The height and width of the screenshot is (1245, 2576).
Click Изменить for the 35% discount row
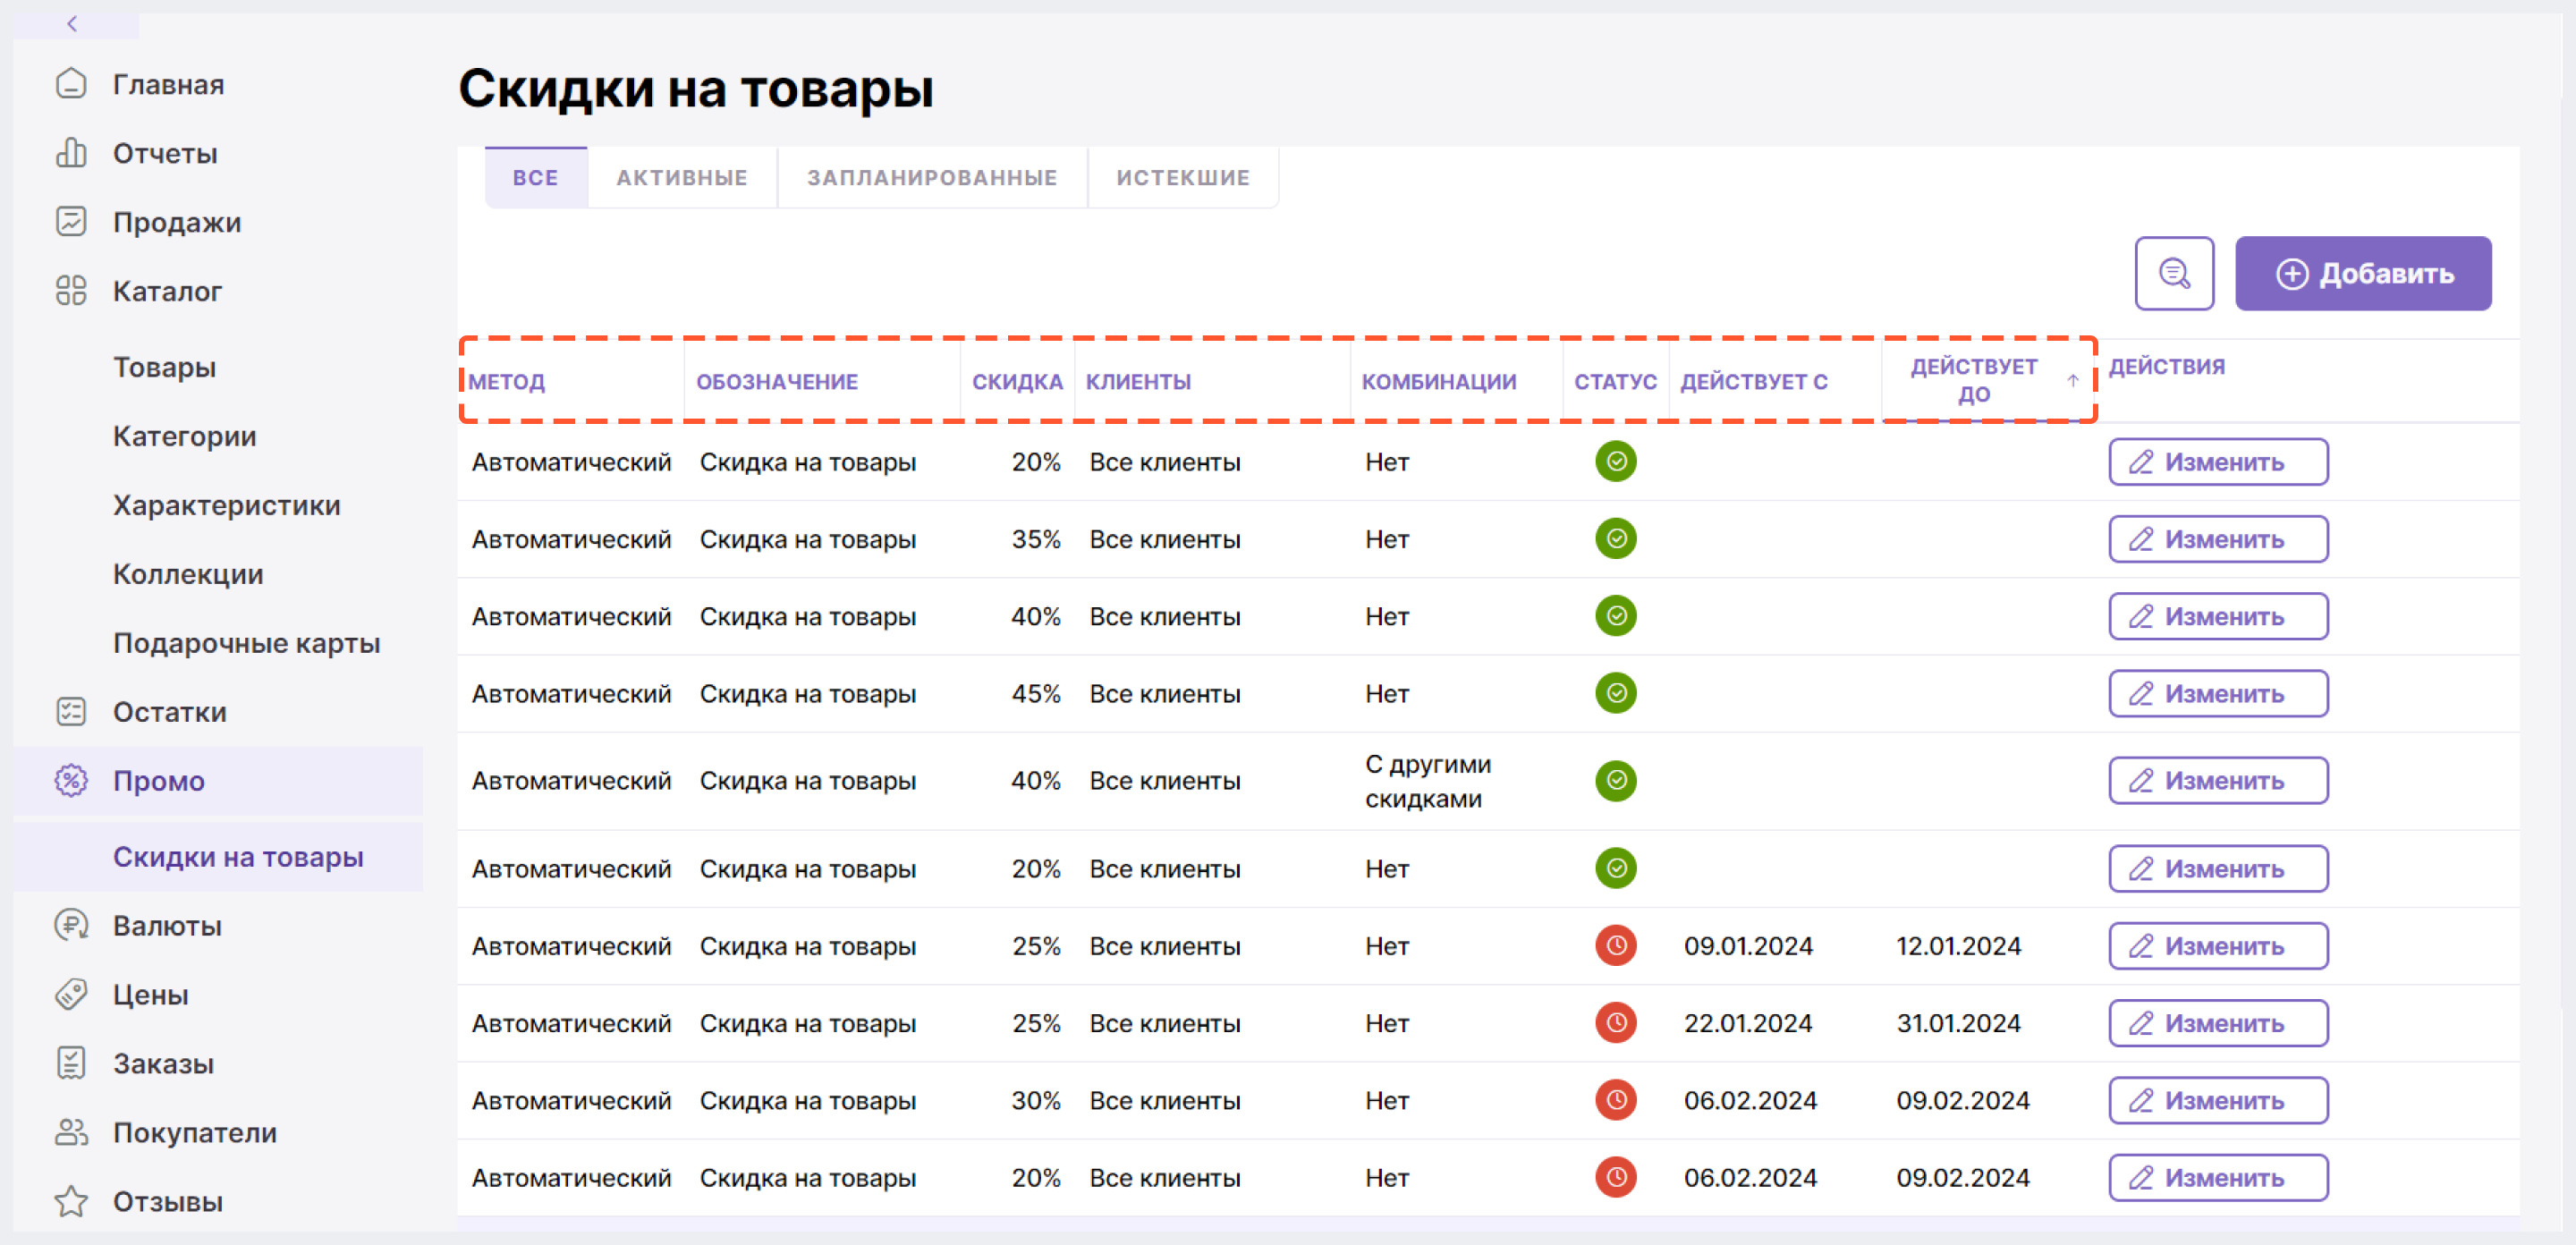[2218, 539]
